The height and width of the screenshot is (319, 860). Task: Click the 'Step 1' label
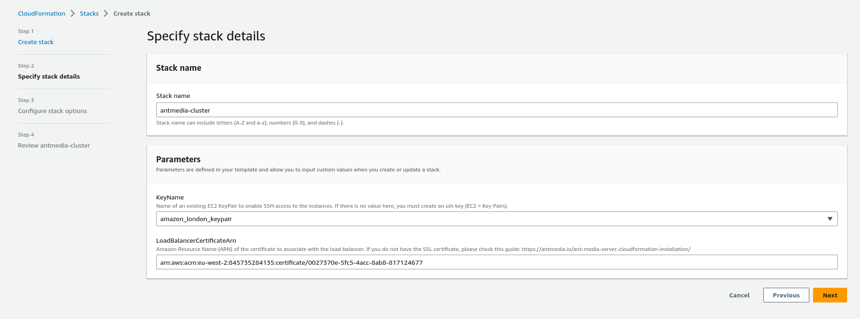[26, 31]
